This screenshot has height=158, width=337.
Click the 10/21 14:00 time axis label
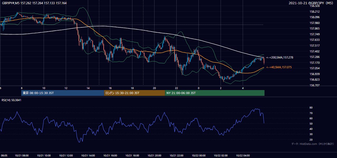point(88,156)
